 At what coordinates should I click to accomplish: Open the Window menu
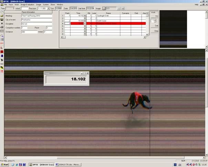(60, 4)
